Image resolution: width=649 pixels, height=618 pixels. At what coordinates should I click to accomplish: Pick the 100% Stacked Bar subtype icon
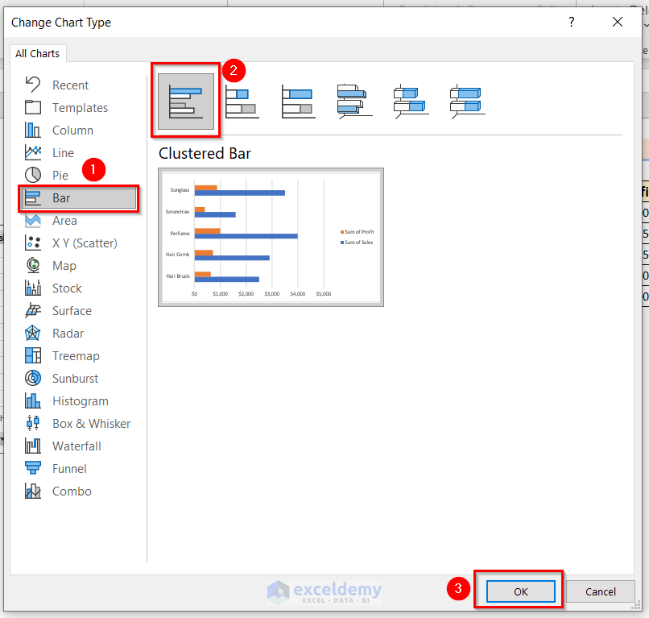point(299,102)
